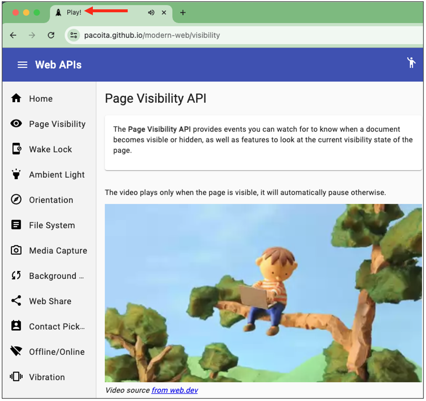The width and height of the screenshot is (426, 401).
Task: Click the bold "Page Visibility API" description text
Action: [159, 129]
